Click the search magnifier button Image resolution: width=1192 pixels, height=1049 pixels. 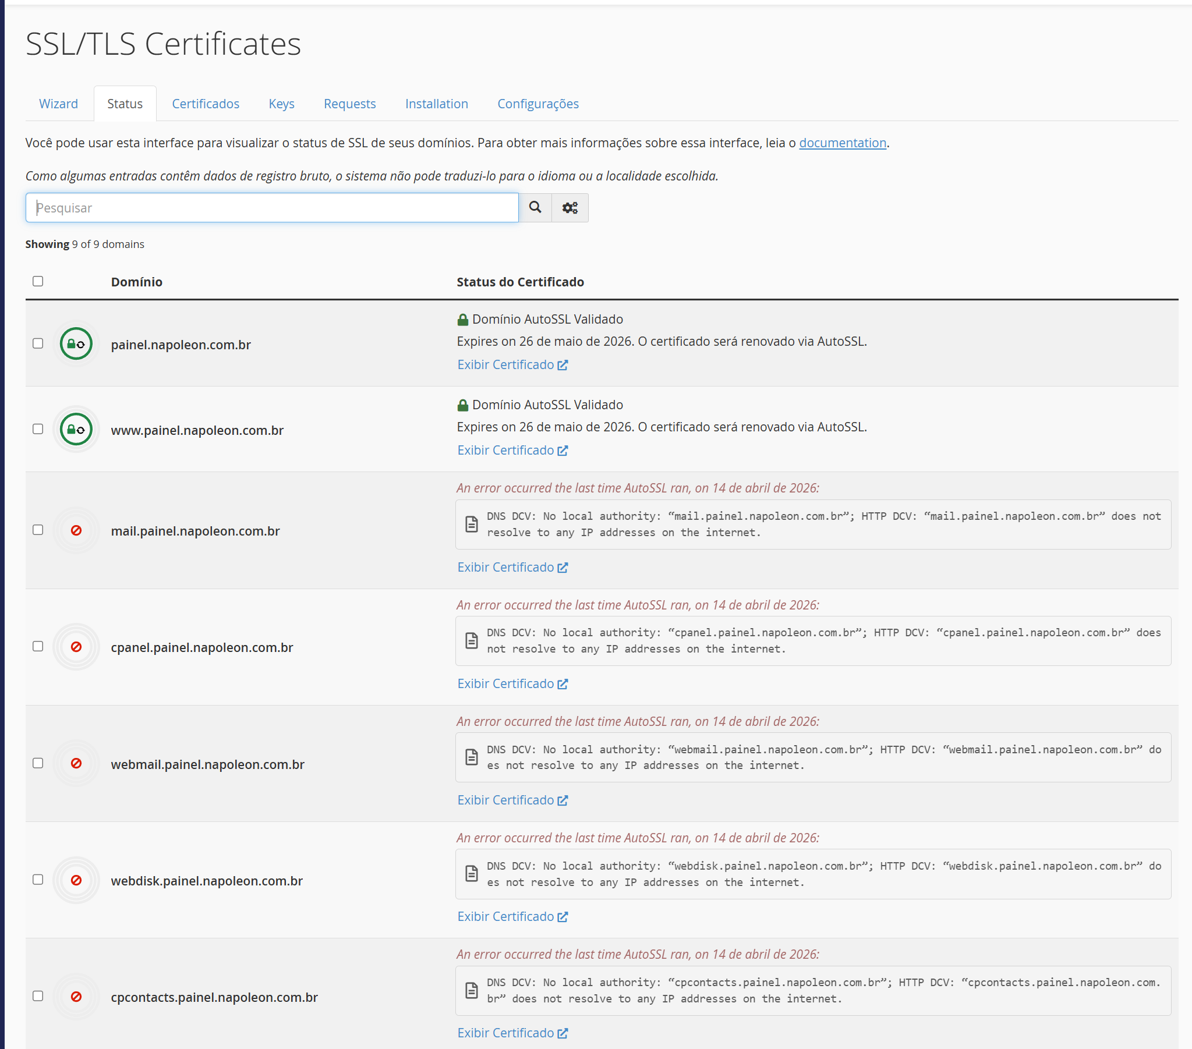click(535, 208)
